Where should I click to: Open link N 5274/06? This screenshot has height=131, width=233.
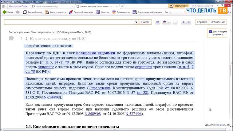[x=134, y=114]
